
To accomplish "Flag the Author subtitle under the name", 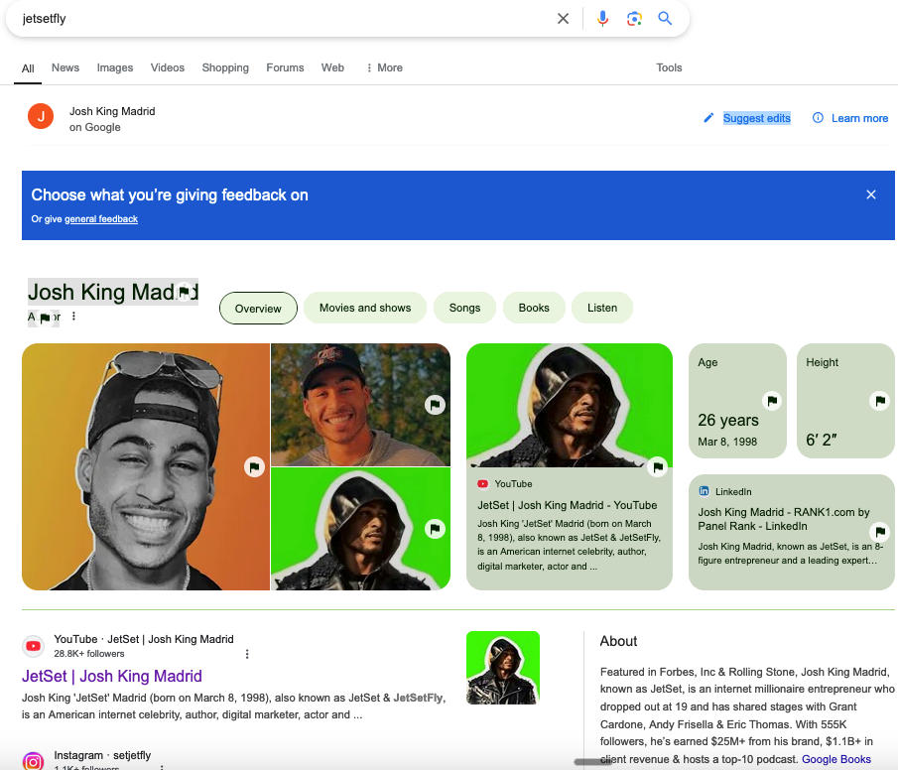I will click(45, 318).
